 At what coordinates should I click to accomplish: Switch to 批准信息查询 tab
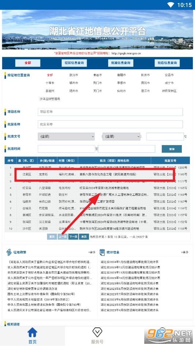tap(121, 63)
